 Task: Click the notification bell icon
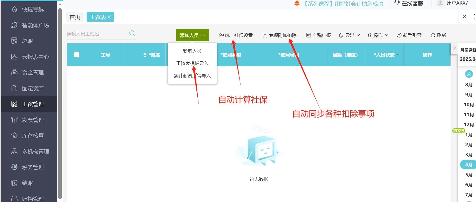pyautogui.click(x=297, y=4)
